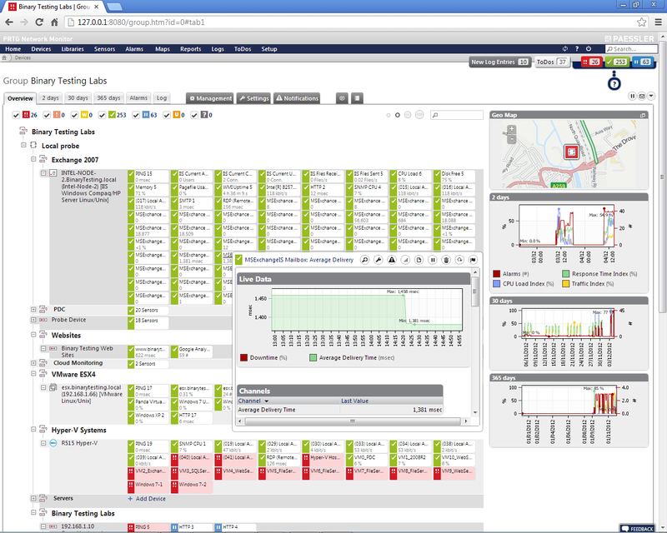Open the Notifications tab button
Viewport: 667px width, 533px height.
(x=297, y=98)
